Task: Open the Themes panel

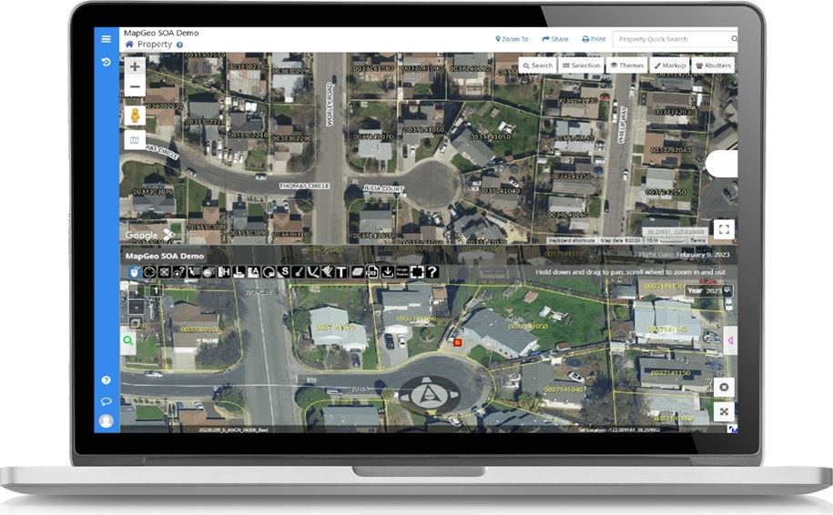Action: point(627,66)
